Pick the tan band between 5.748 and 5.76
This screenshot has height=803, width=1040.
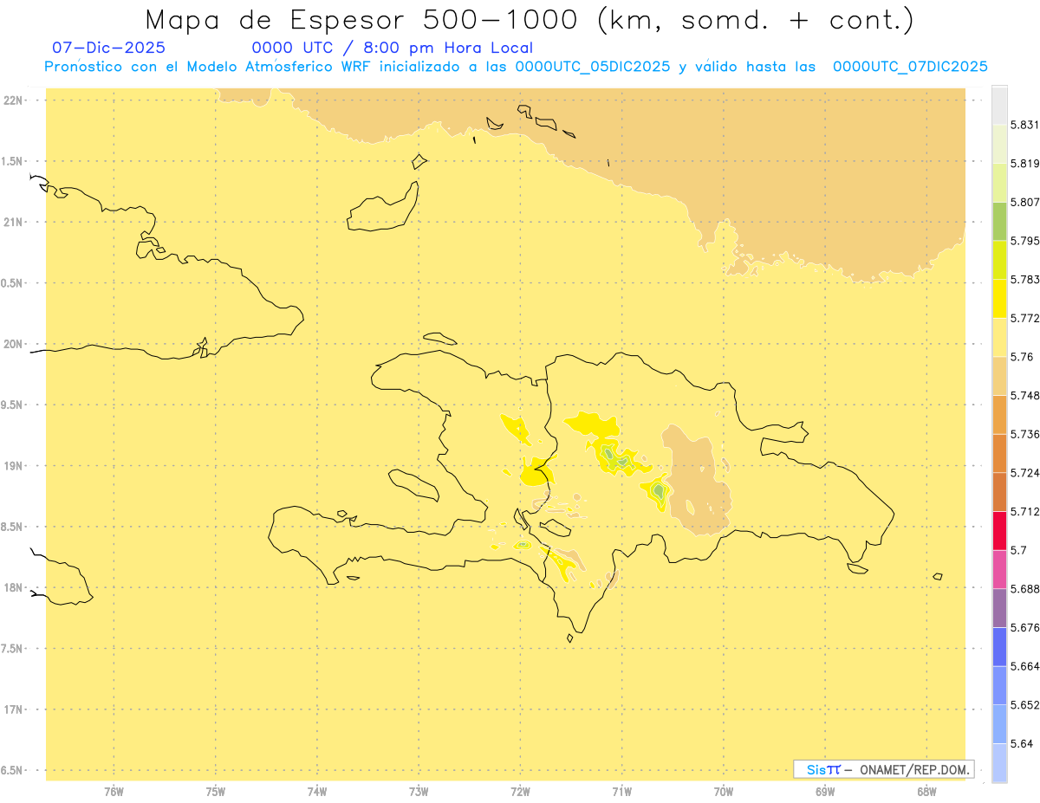999,375
